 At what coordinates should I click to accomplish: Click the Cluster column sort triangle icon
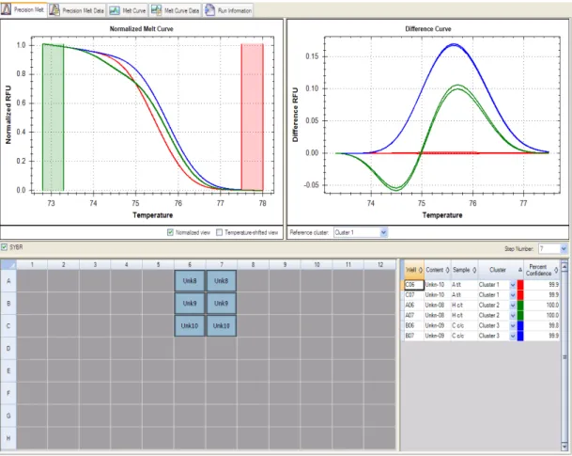point(520,270)
